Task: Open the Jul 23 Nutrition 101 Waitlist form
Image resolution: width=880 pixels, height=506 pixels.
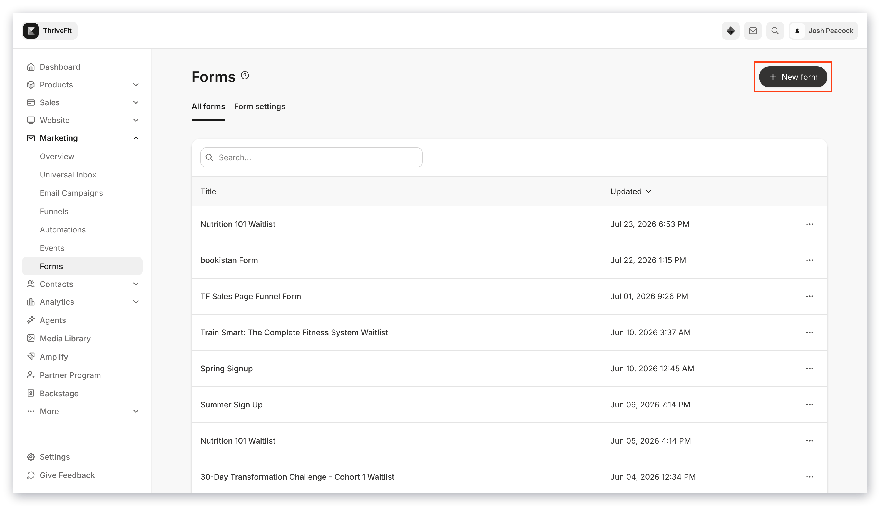Action: (238, 224)
